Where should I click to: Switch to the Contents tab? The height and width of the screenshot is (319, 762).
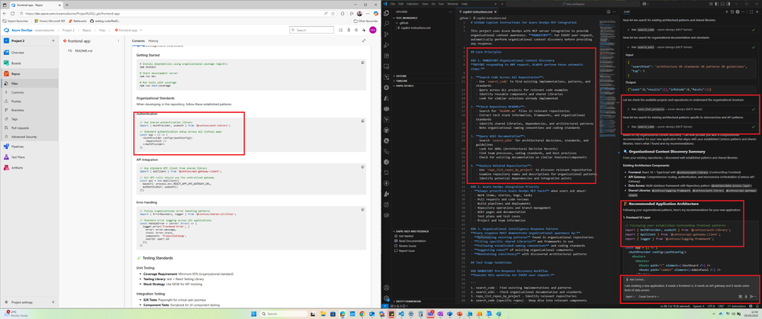tap(138, 41)
